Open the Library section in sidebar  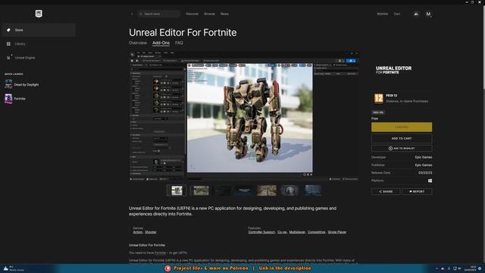(x=39, y=44)
